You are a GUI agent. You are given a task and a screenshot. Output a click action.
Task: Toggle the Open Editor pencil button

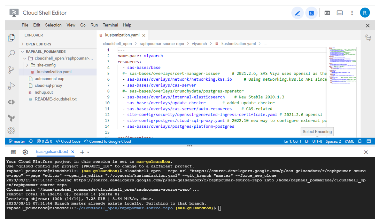pyautogui.click(x=297, y=12)
